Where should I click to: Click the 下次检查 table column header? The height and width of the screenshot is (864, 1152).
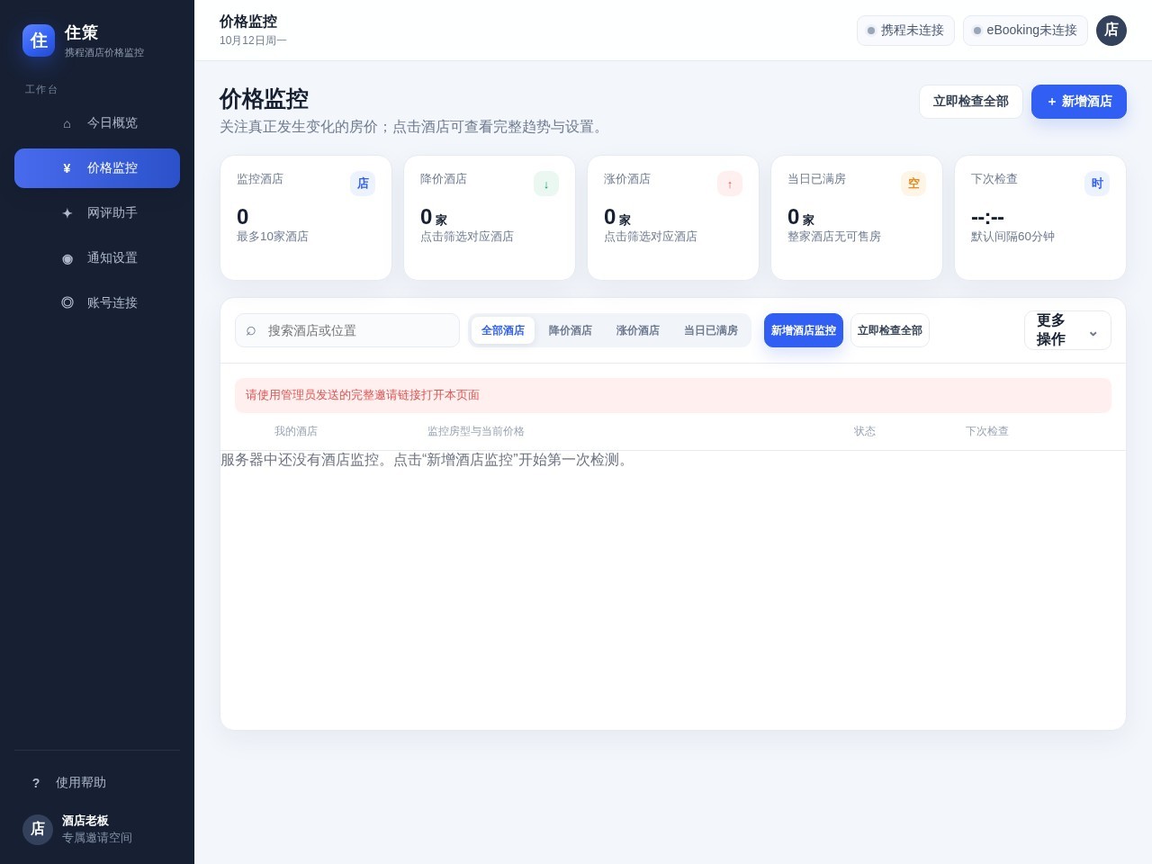click(987, 431)
